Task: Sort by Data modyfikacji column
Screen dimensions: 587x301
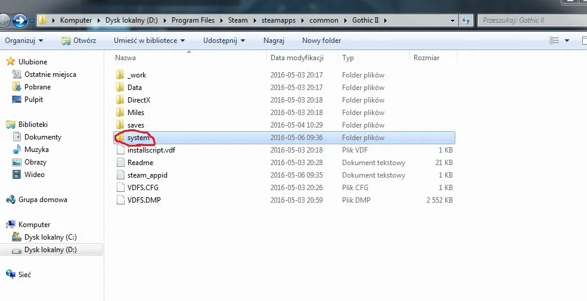Action: [x=297, y=58]
